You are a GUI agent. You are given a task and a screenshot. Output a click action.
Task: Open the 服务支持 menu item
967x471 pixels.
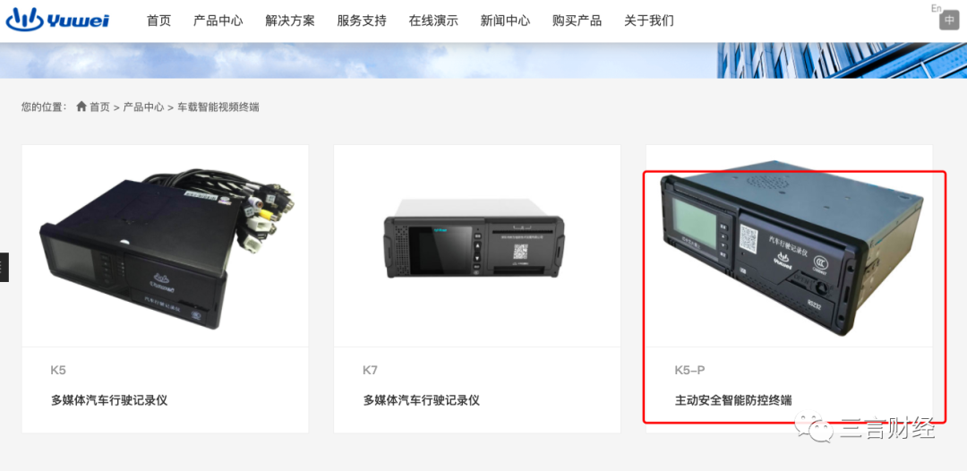click(362, 21)
